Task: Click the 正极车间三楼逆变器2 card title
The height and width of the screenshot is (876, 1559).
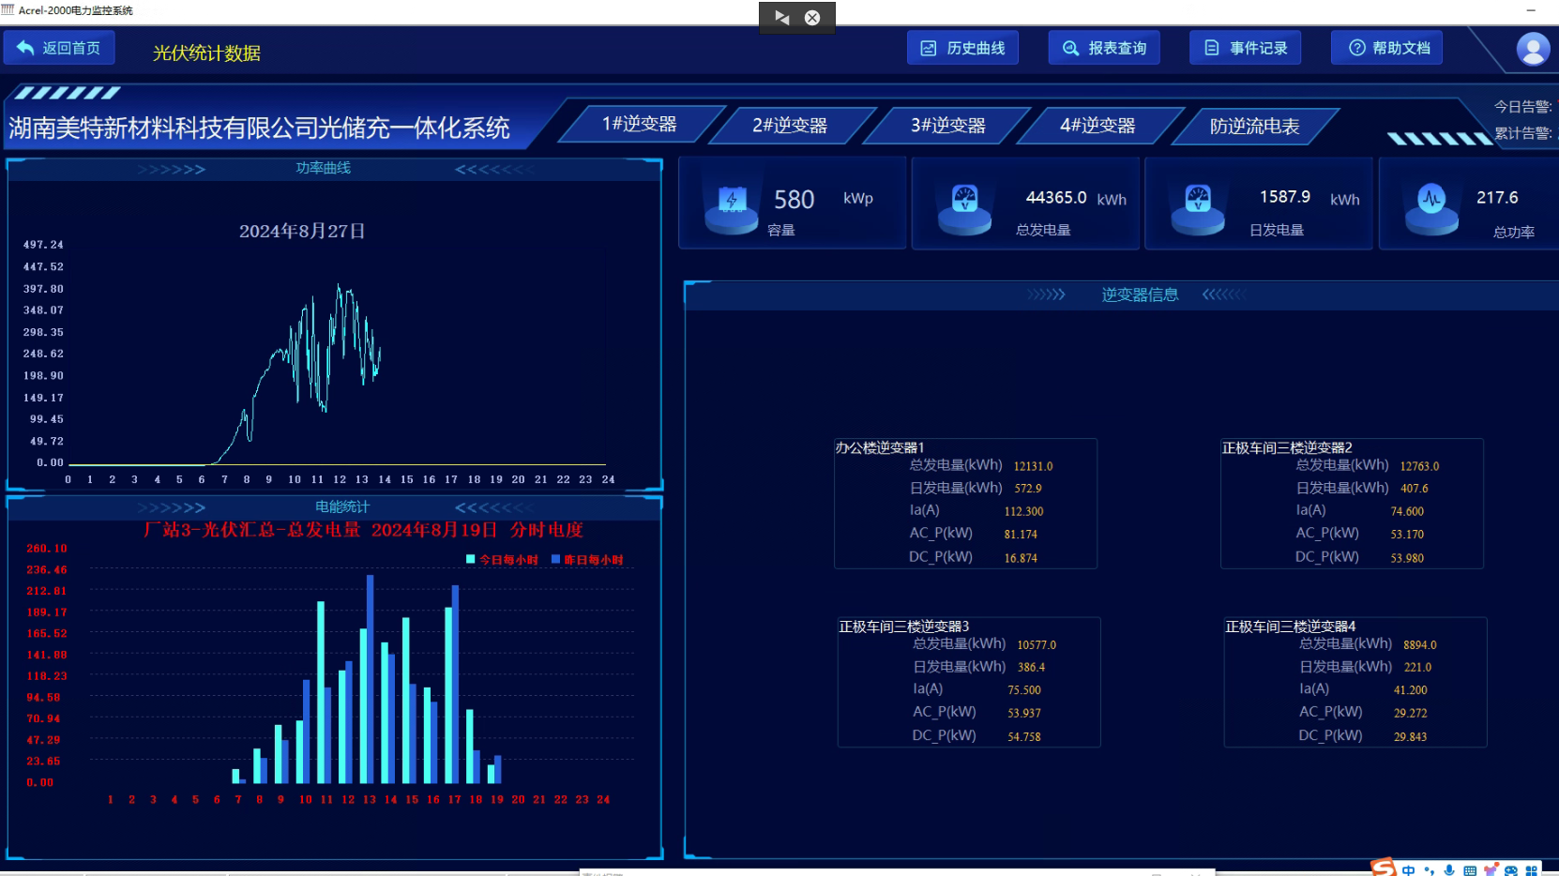Action: click(1287, 447)
